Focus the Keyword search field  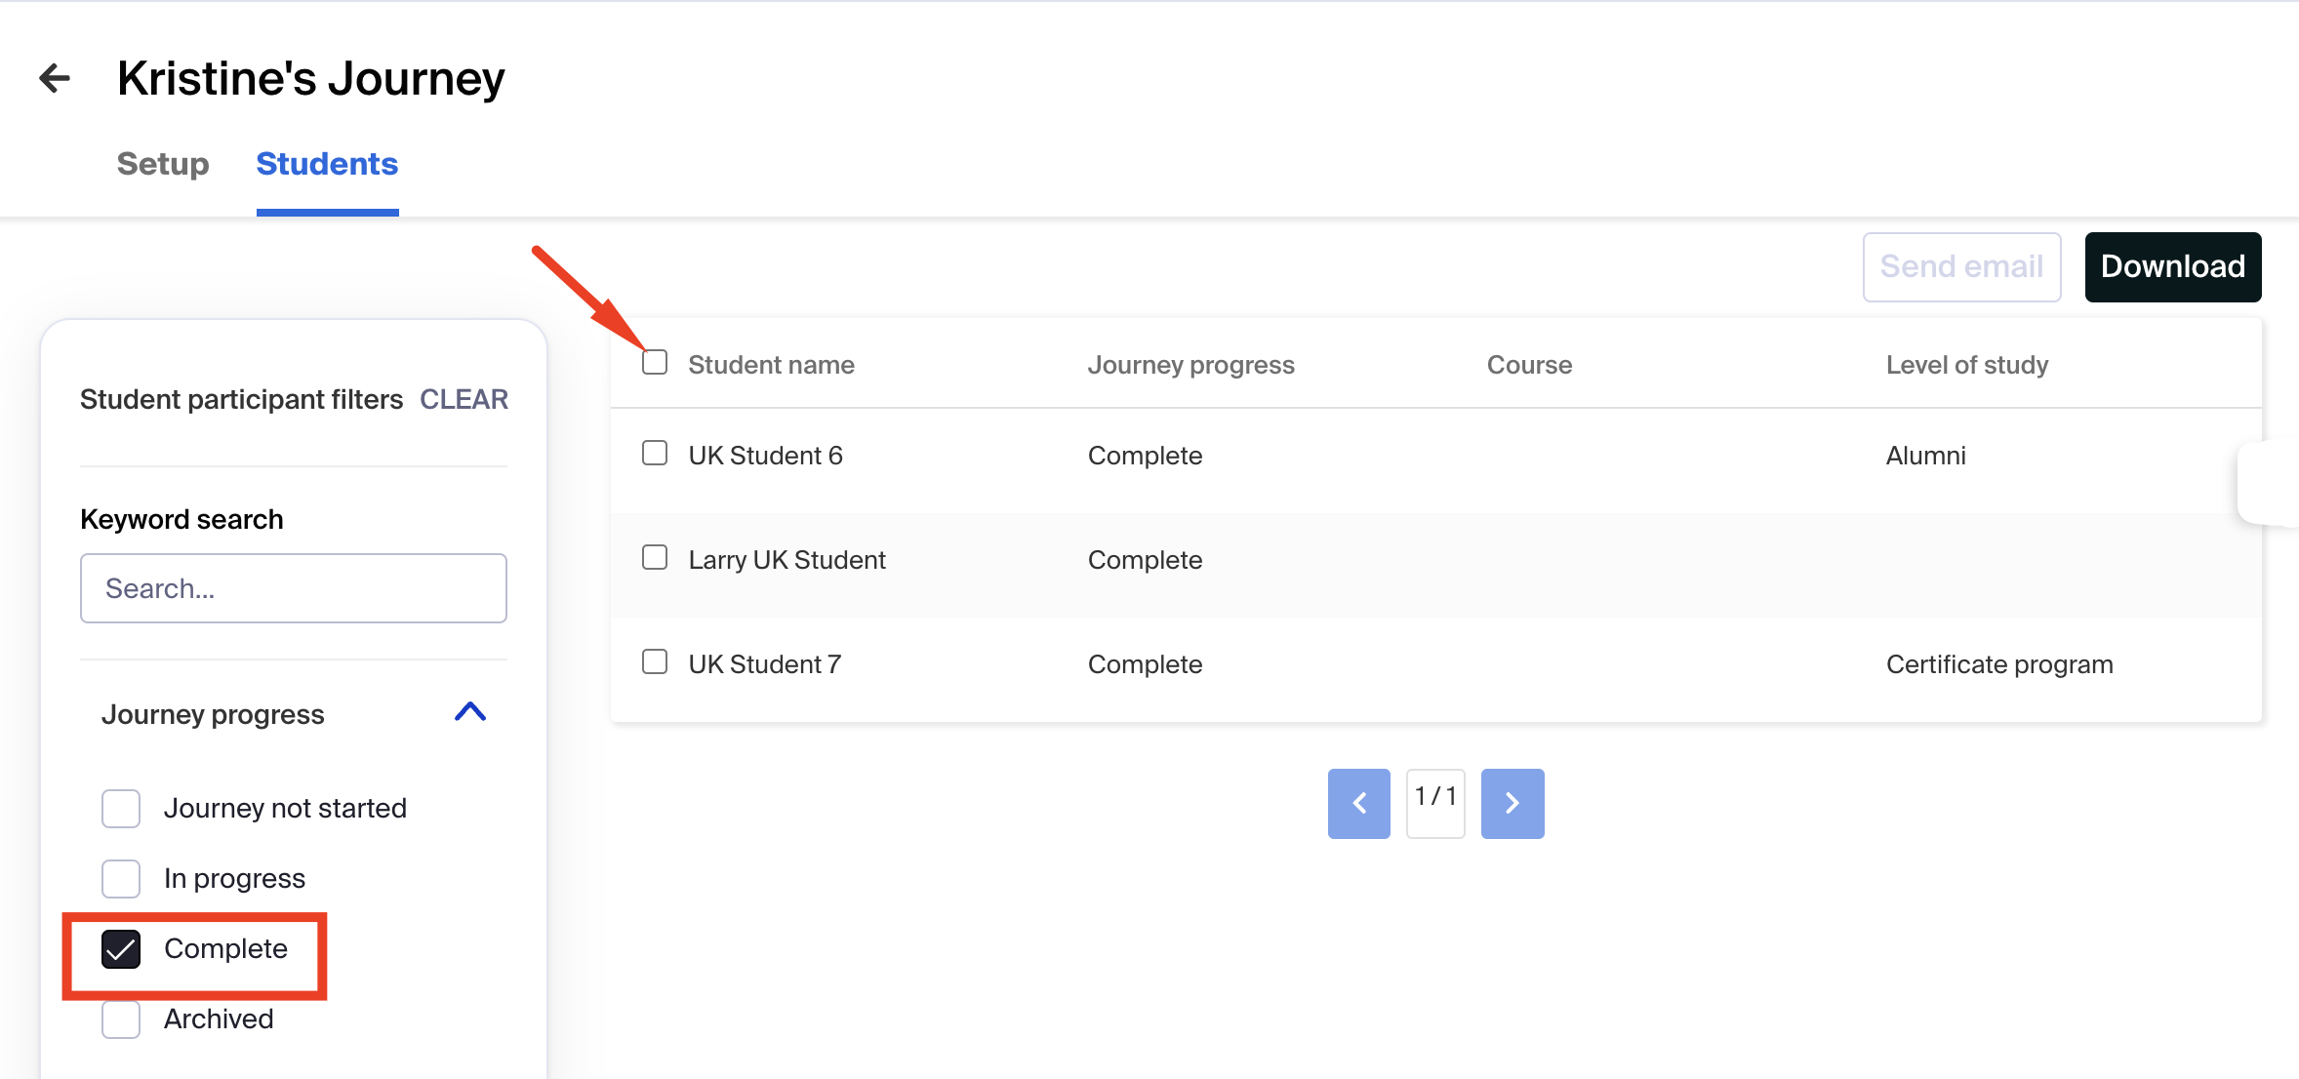pyautogui.click(x=294, y=588)
